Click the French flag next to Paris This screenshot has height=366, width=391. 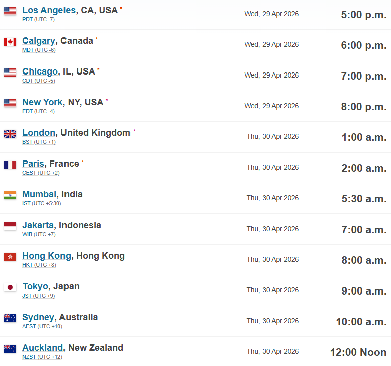point(10,165)
